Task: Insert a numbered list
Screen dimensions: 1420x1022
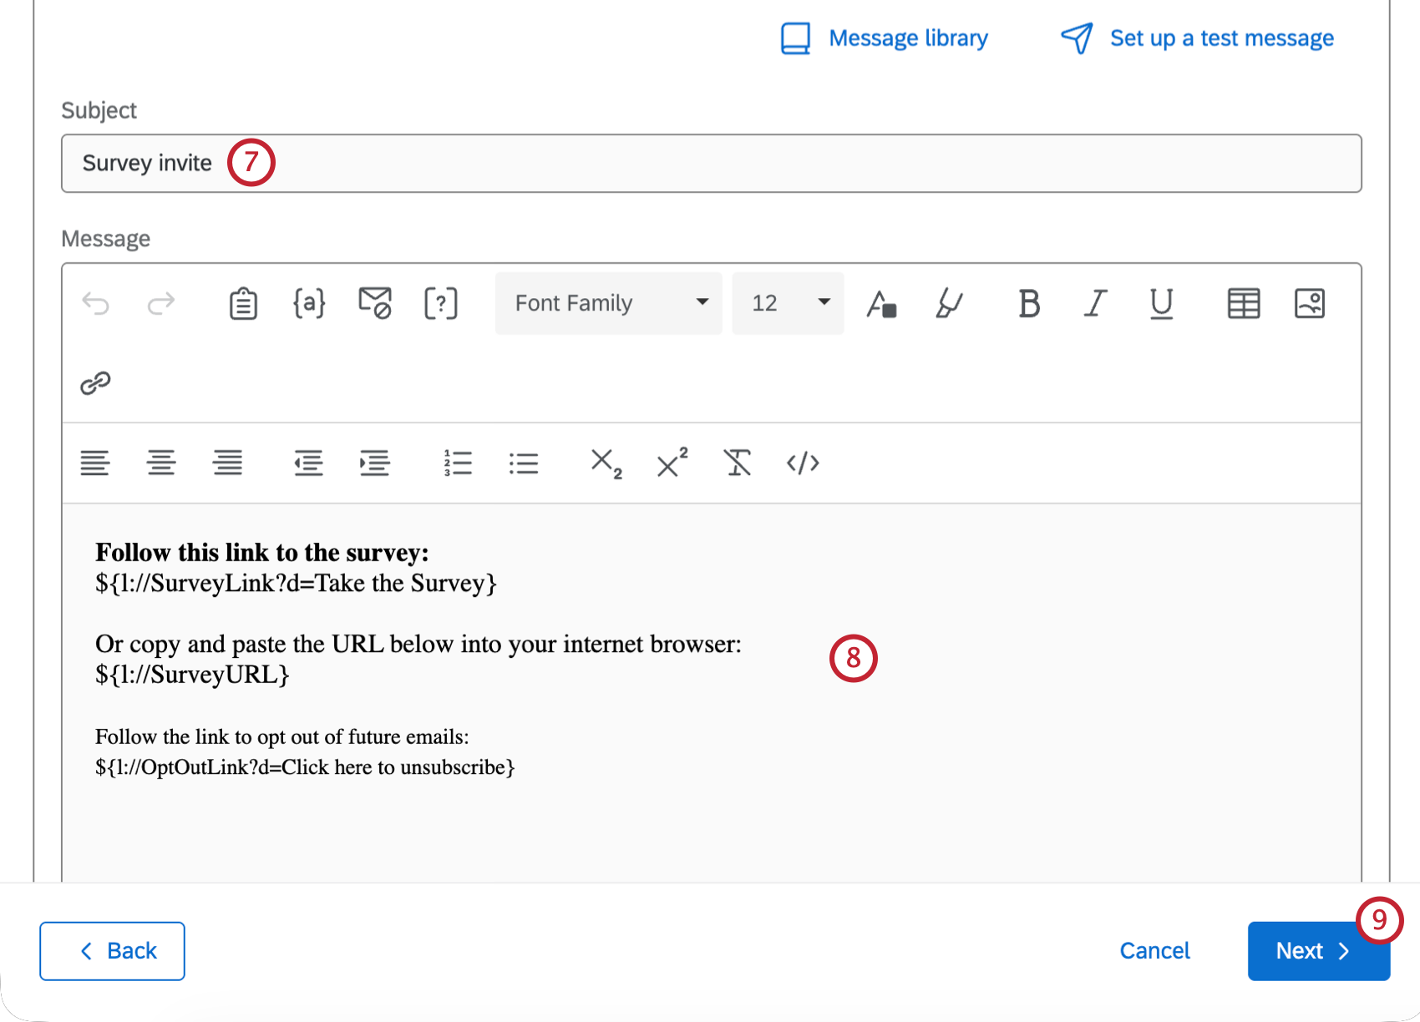Action: [x=458, y=463]
